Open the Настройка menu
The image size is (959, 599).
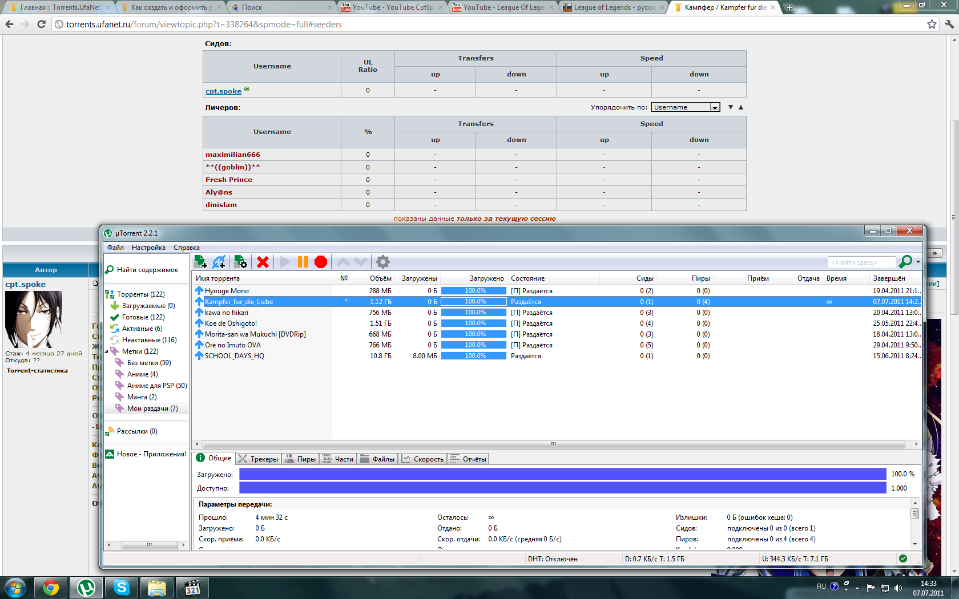(x=148, y=248)
